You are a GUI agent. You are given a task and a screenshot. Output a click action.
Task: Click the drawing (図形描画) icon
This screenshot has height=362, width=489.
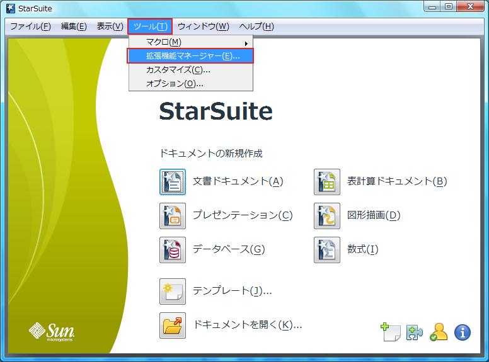[327, 216]
